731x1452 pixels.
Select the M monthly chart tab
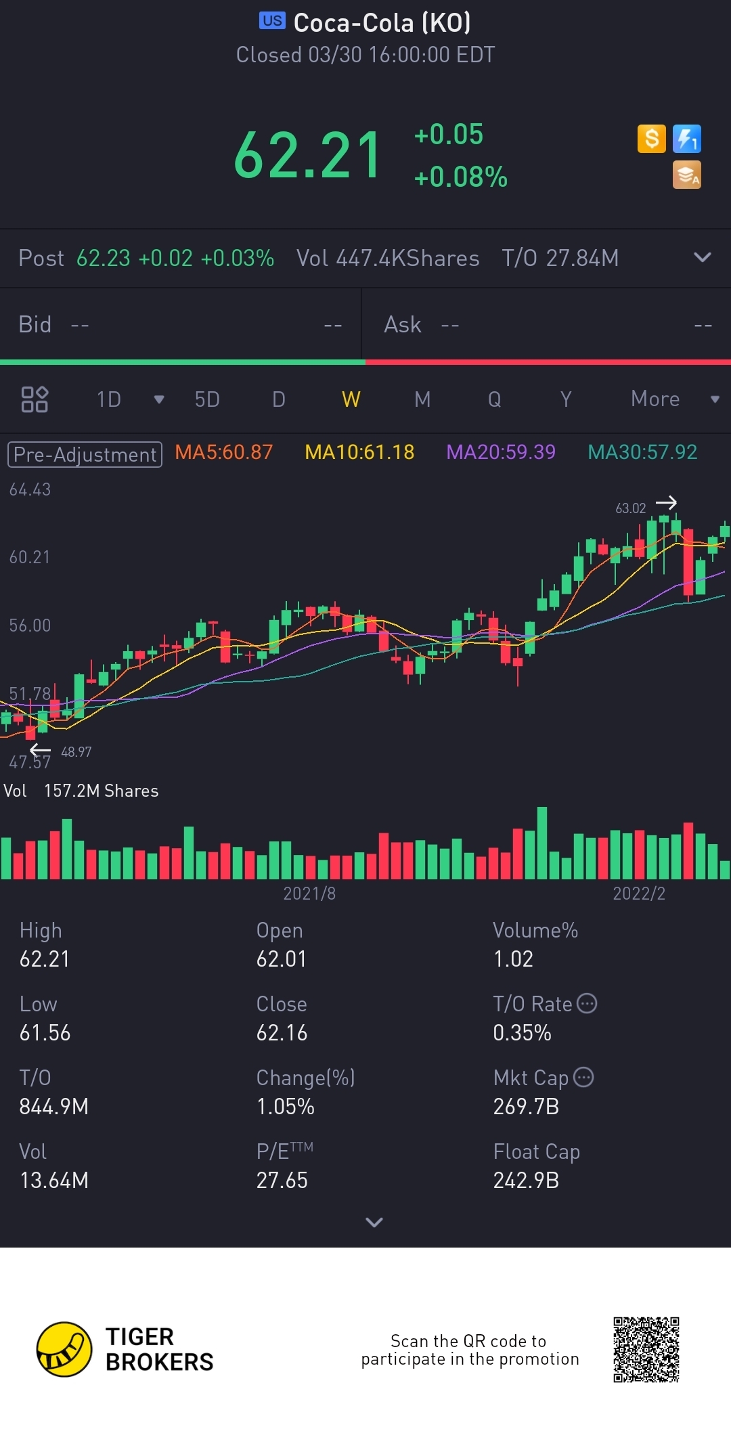[x=422, y=399]
